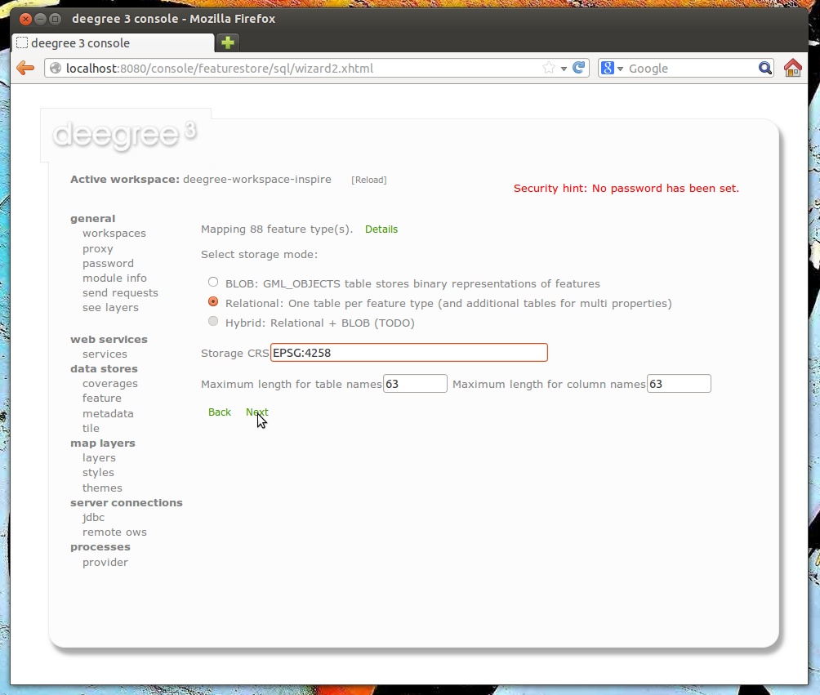Bookmark this page with the star icon
820x695 pixels.
549,69
